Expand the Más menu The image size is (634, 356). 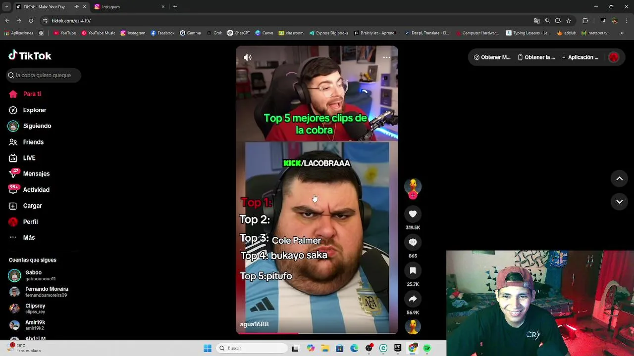click(x=22, y=238)
